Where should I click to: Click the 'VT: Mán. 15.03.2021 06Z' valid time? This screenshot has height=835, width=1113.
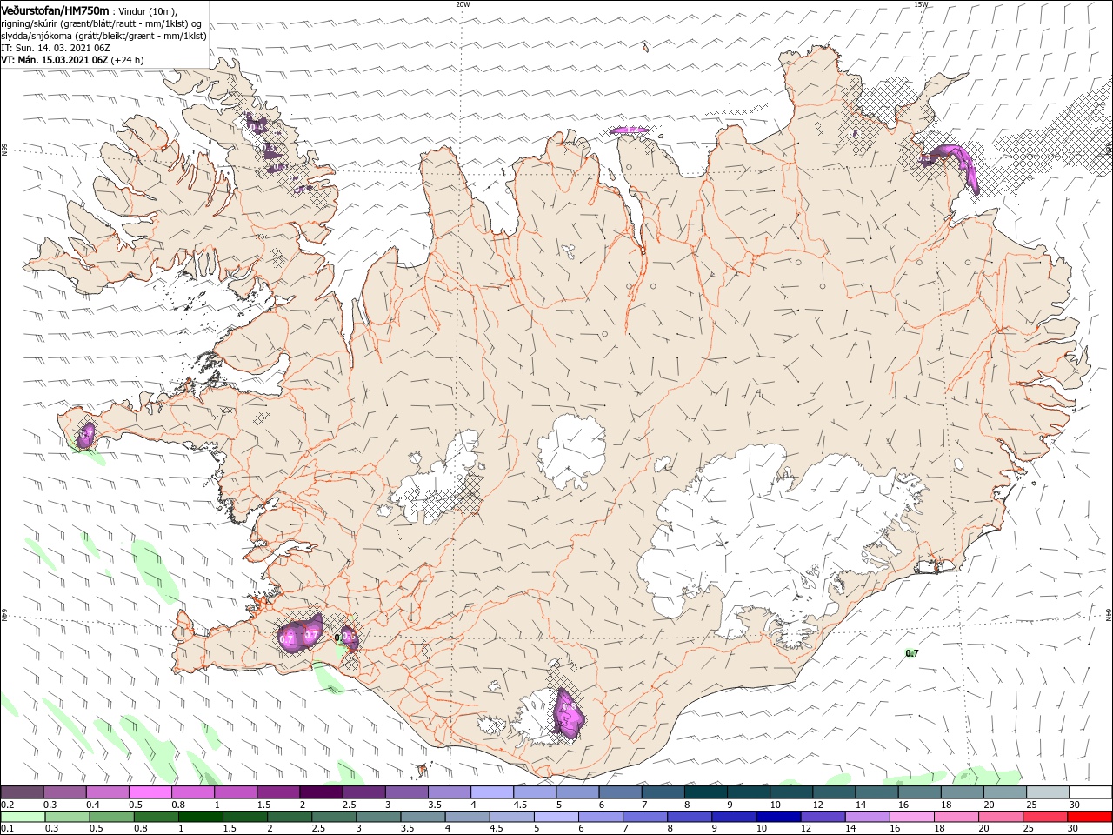55,60
